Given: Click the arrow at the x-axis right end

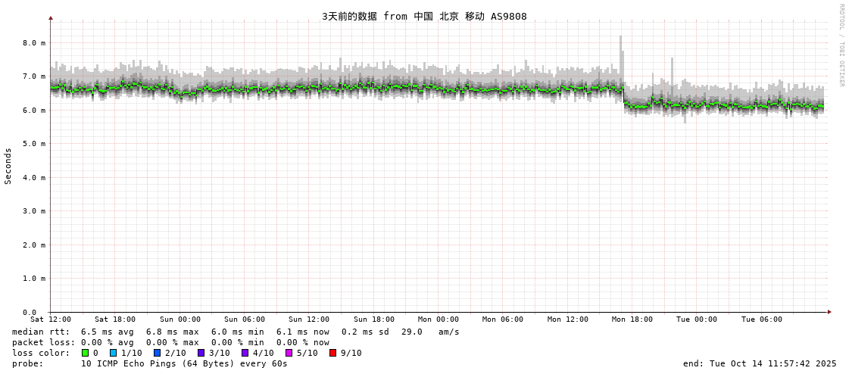Looking at the screenshot, I should 829,312.
